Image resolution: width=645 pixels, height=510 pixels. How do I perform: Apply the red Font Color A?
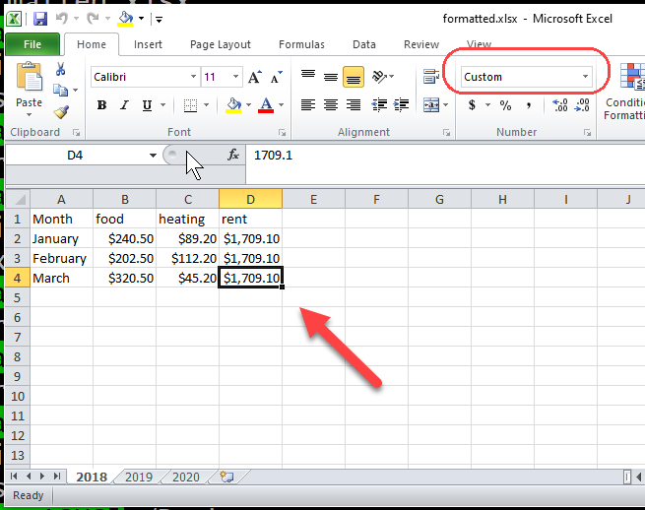(266, 105)
